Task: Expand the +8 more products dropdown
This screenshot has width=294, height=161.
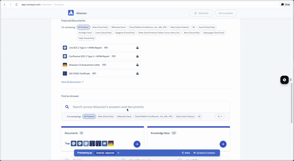Action: click(219, 117)
